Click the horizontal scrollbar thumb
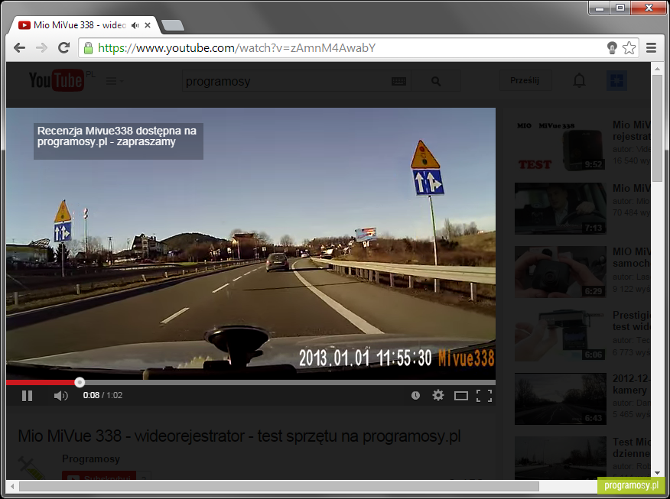Screen dimensions: 670x499 tap(279, 486)
